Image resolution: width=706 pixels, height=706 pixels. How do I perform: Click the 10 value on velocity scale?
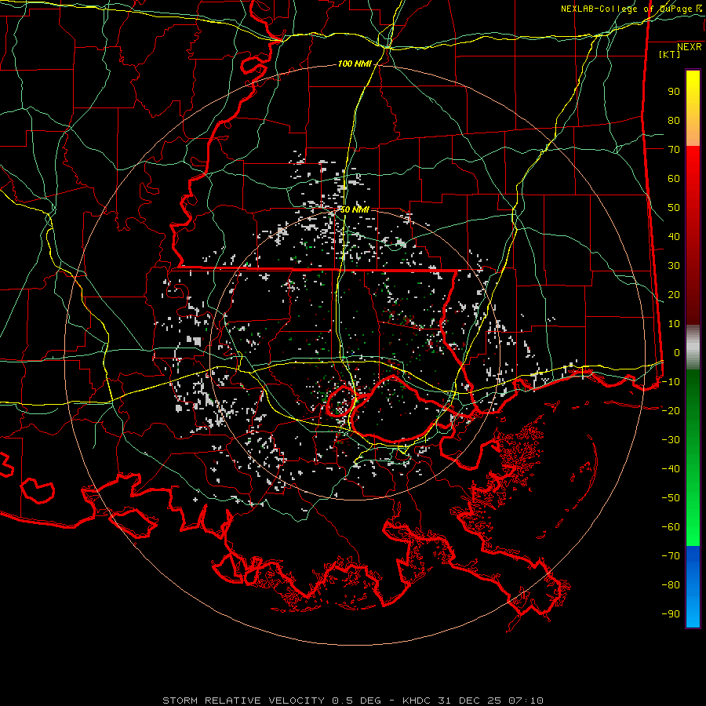click(674, 324)
